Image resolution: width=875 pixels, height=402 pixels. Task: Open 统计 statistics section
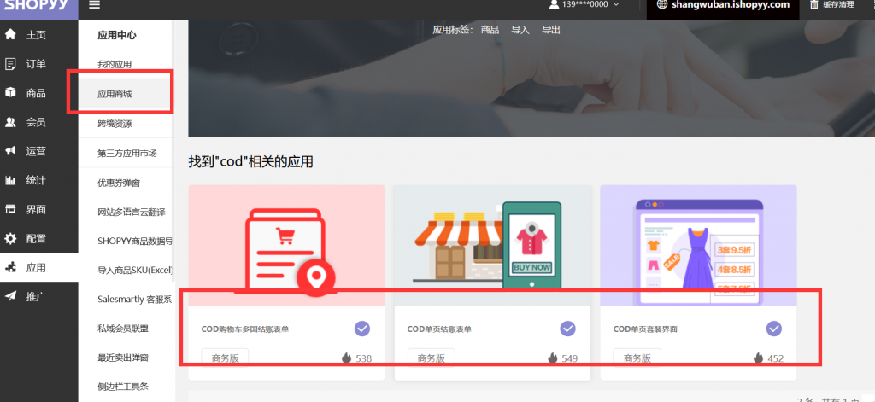pyautogui.click(x=35, y=180)
